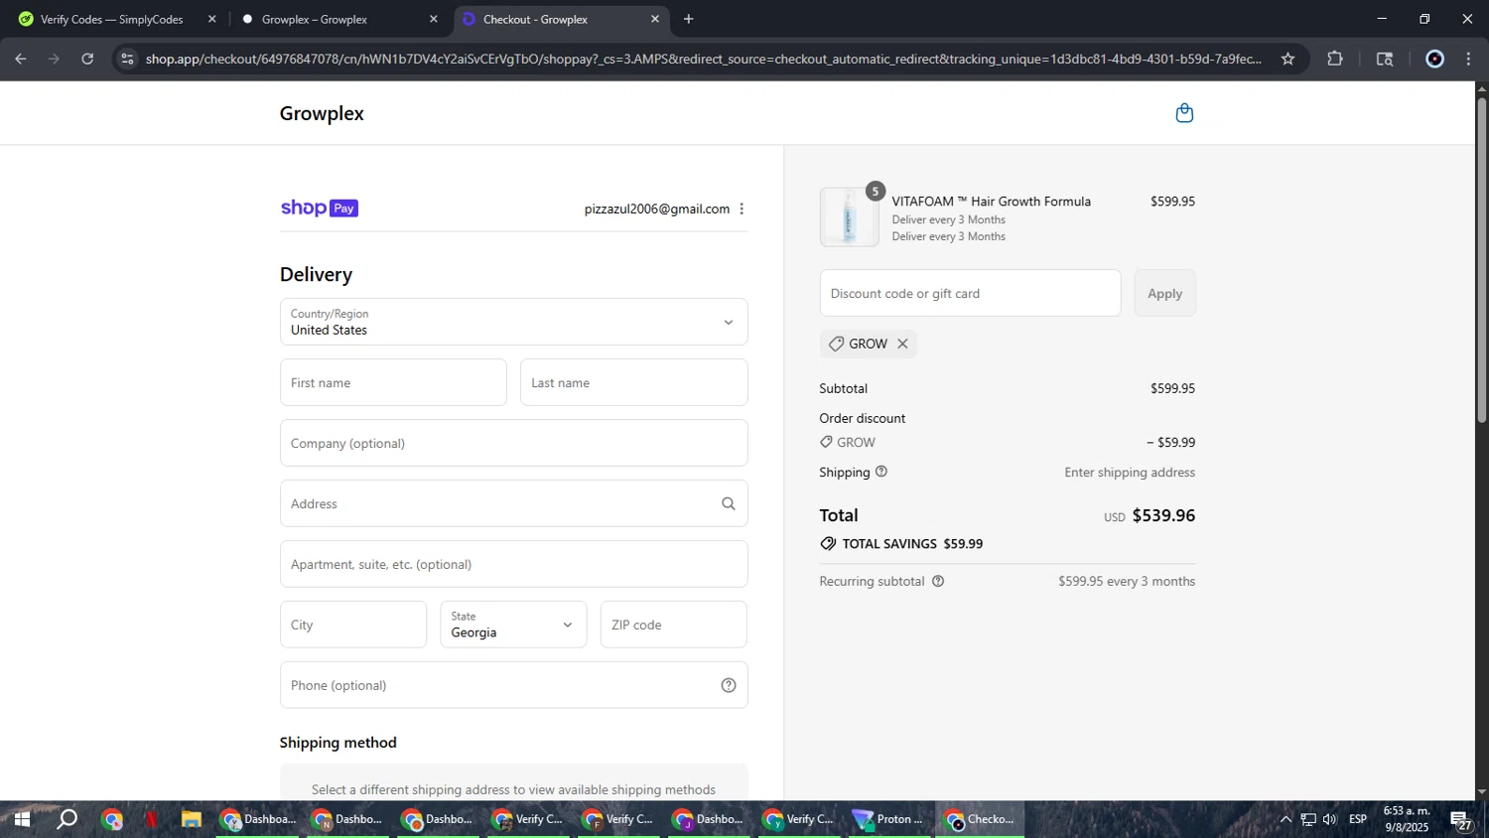Go back in the browser

[x=21, y=59]
